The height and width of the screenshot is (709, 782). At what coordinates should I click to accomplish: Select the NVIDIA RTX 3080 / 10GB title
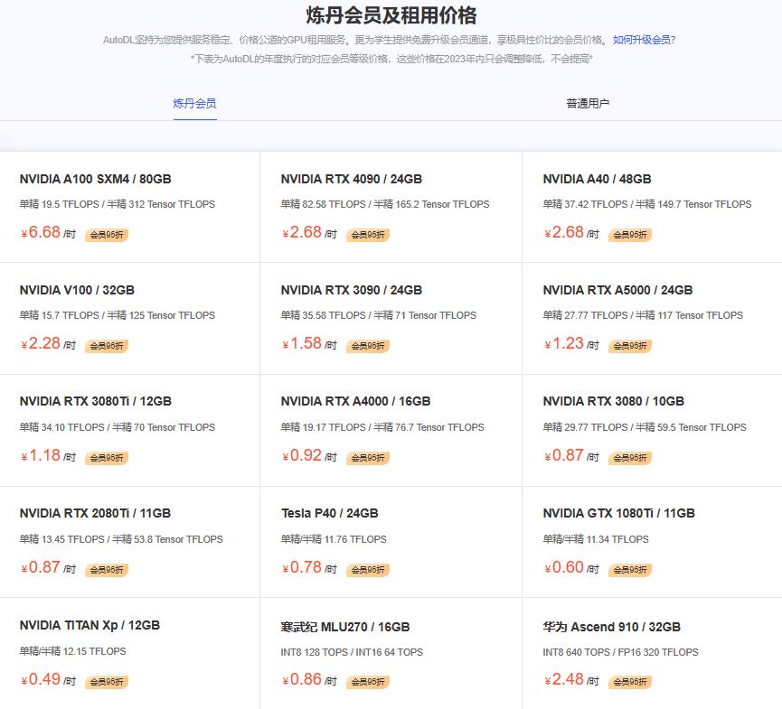coord(614,401)
